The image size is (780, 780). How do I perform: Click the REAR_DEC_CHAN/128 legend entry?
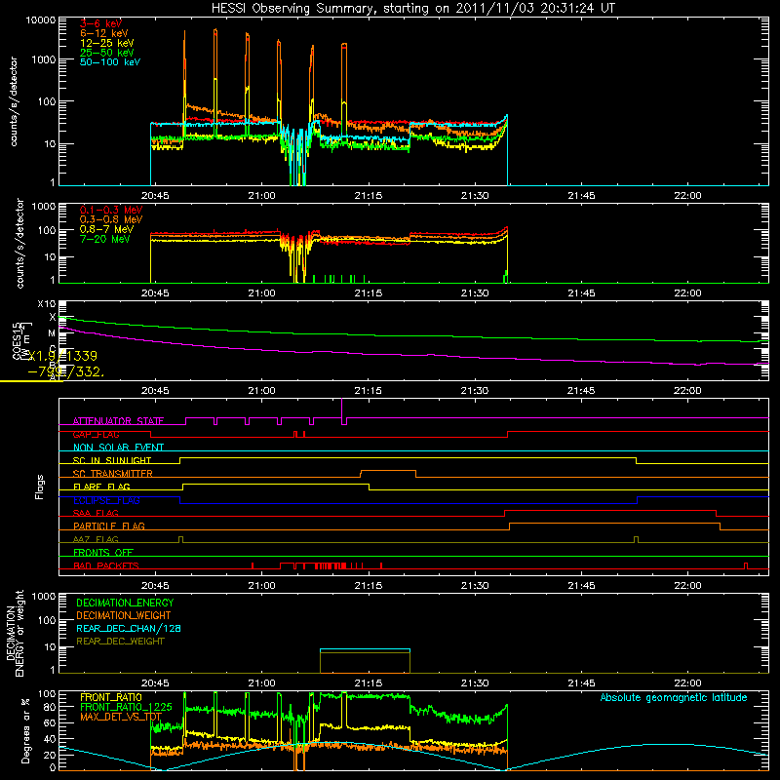click(x=129, y=629)
